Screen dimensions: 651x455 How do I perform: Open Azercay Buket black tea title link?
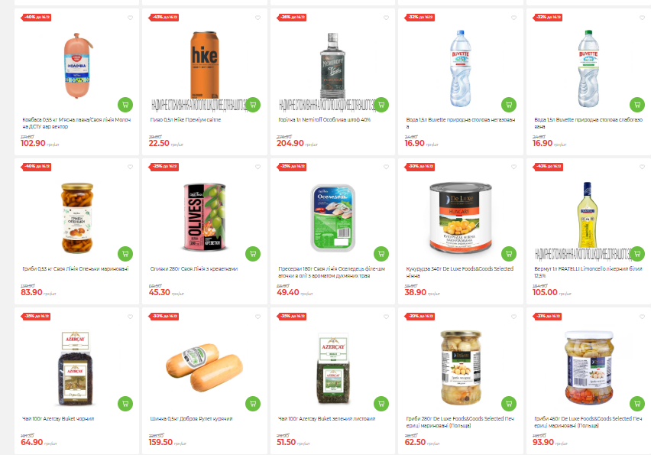pos(58,419)
